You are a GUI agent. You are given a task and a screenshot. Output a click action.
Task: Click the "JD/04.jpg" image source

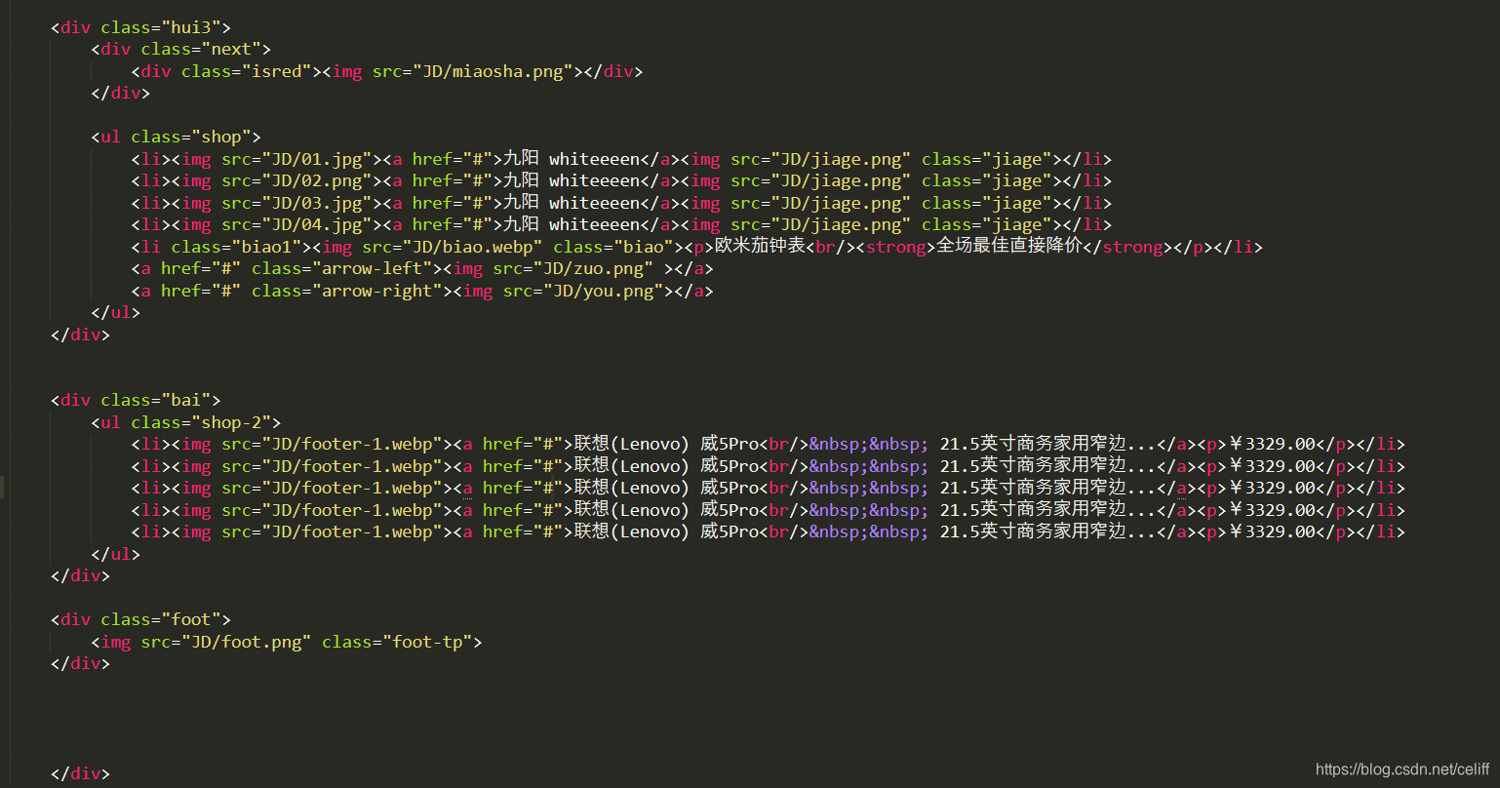(317, 224)
